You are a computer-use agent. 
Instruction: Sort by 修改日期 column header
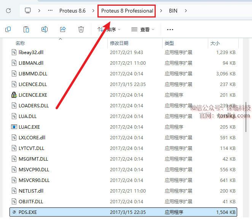tap(119, 43)
